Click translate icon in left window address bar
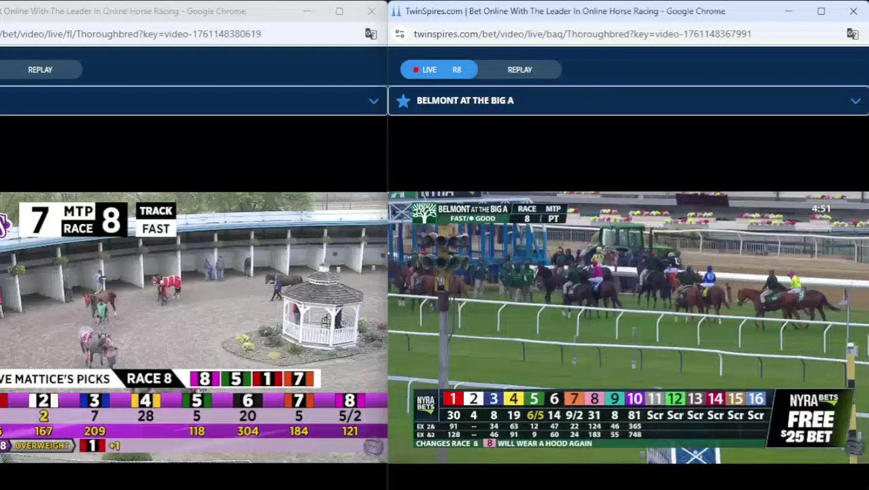 (x=371, y=34)
